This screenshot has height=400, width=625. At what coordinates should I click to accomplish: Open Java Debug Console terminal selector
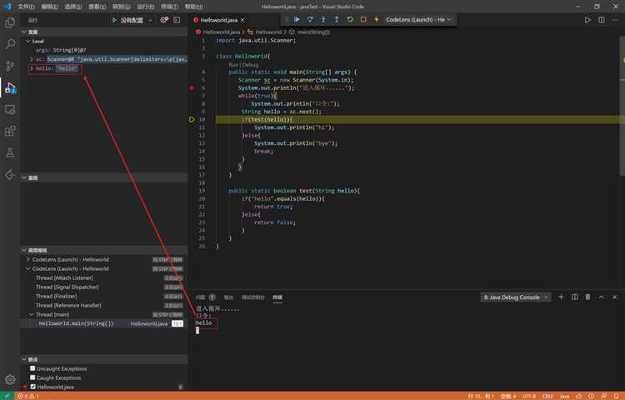pos(516,297)
